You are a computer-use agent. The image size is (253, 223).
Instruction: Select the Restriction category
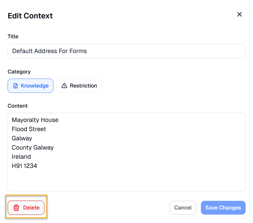point(79,86)
